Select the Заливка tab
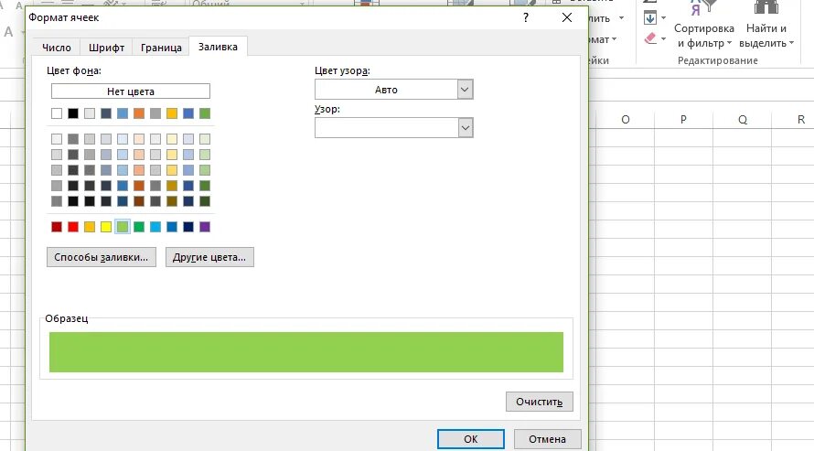The height and width of the screenshot is (451, 814). [218, 47]
